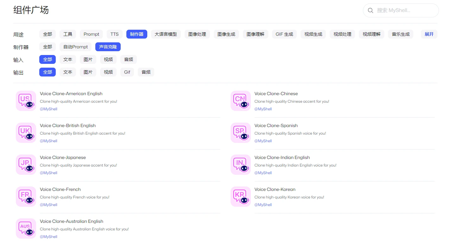
Task: Toggle the 图片 input filter
Action: coord(88,59)
